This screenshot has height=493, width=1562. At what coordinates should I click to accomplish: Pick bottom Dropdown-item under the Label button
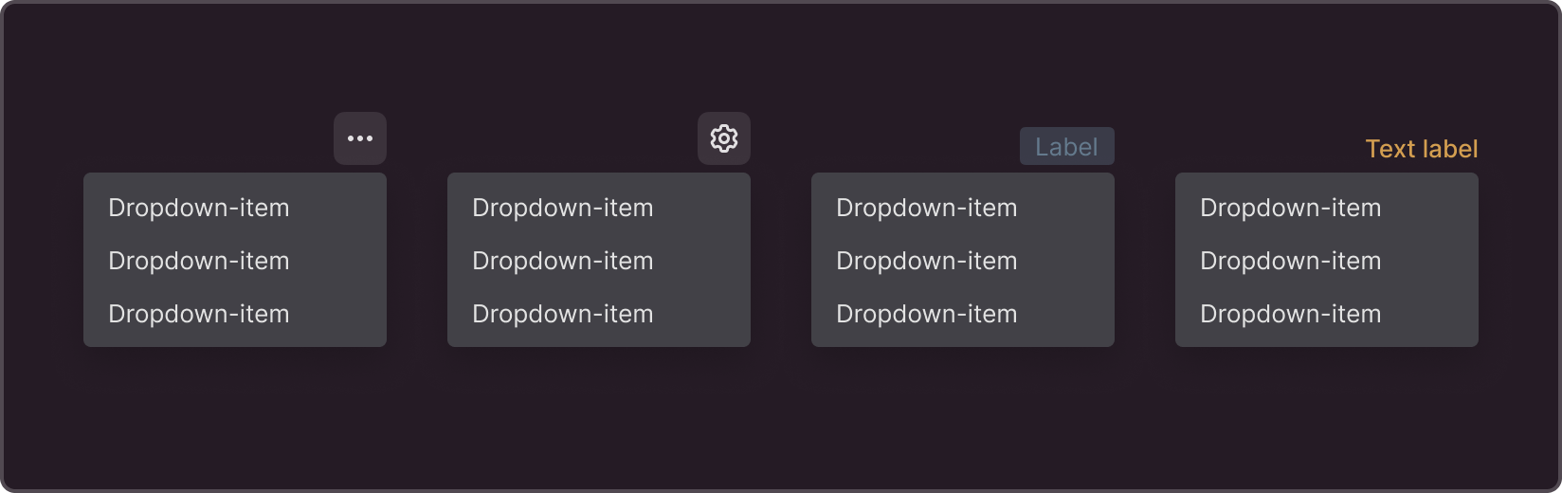963,314
